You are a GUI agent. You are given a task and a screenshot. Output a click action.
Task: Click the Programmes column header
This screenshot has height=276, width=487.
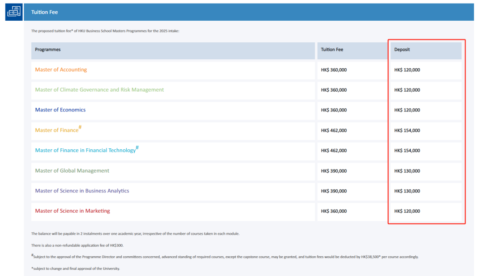coord(173,50)
